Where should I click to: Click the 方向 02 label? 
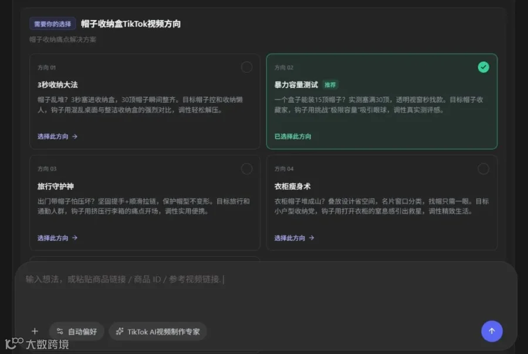pyautogui.click(x=283, y=67)
